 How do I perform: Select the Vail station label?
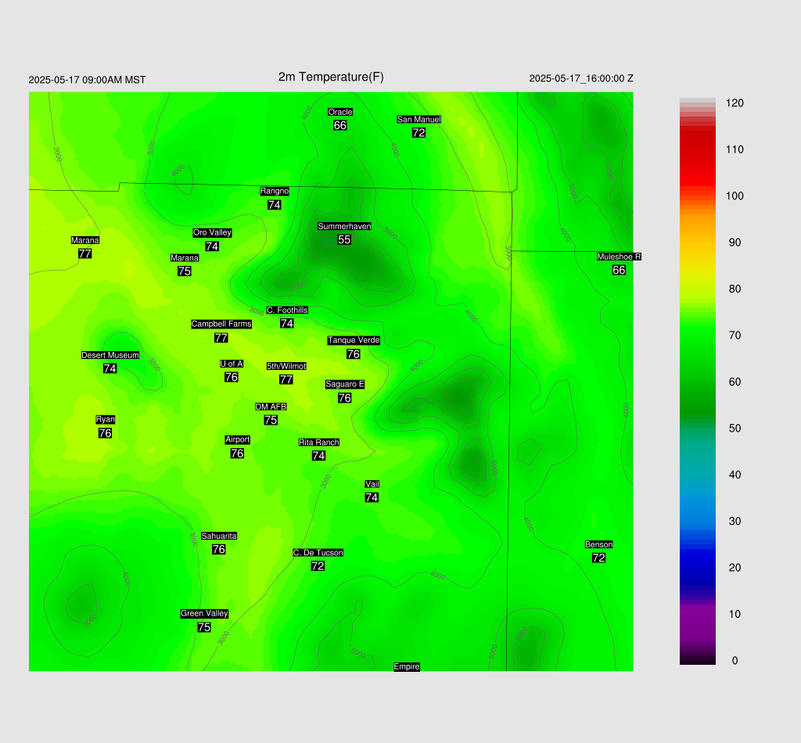[372, 484]
